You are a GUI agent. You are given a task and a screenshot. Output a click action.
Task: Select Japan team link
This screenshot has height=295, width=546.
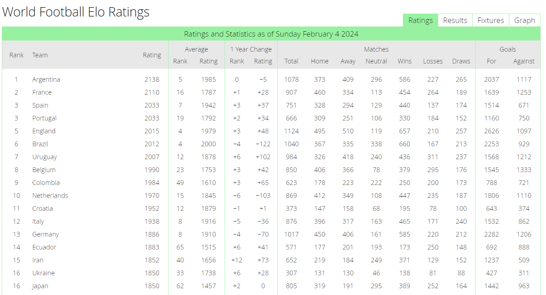point(40,286)
